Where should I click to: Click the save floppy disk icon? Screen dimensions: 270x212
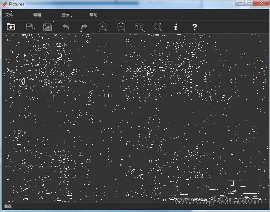[x=29, y=27]
